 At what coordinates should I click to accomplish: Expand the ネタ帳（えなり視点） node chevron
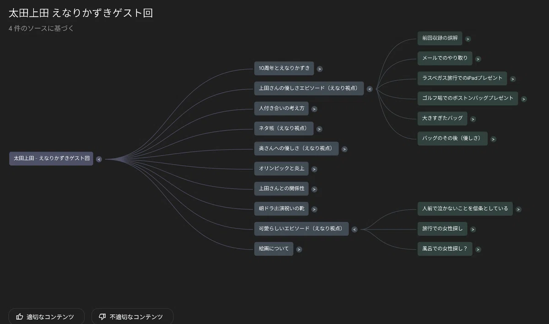click(319, 129)
